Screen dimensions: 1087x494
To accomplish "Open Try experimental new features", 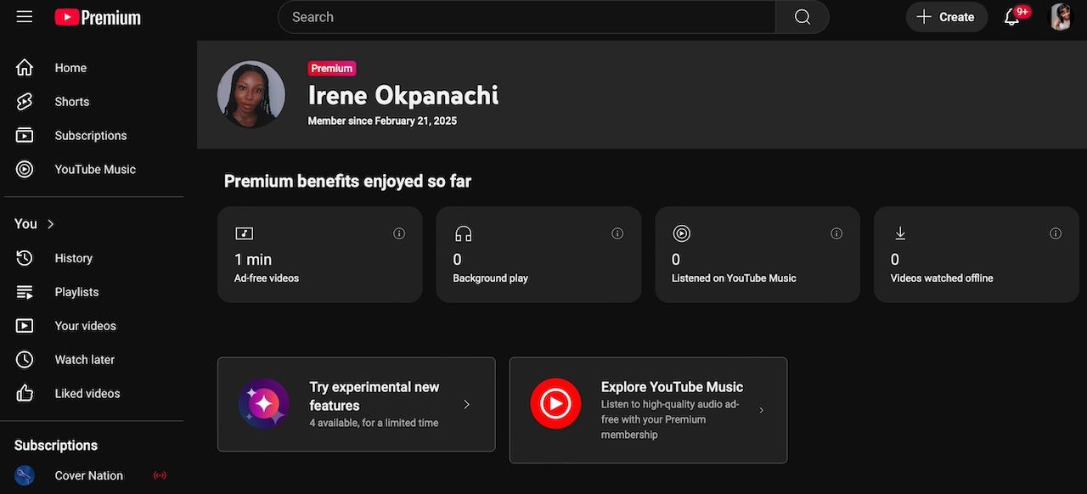I will [357, 404].
